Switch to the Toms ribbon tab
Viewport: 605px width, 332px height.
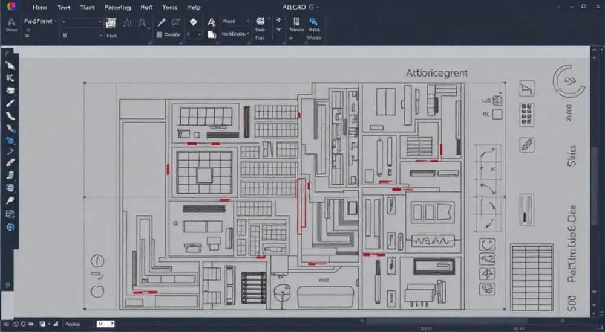[170, 7]
